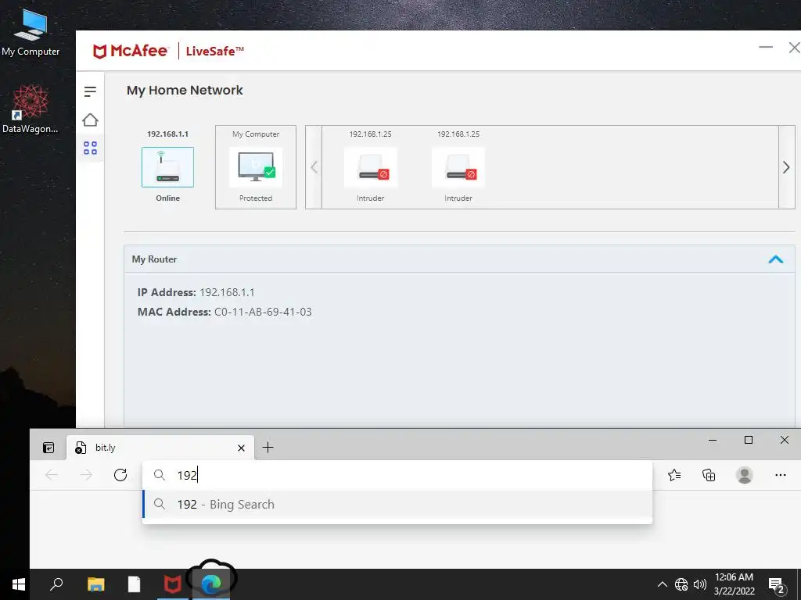Viewport: 801px width, 600px height.
Task: Click the browser back button
Action: tap(52, 475)
